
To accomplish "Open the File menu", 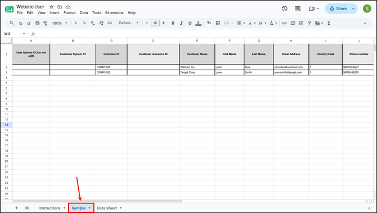I will [x=20, y=13].
